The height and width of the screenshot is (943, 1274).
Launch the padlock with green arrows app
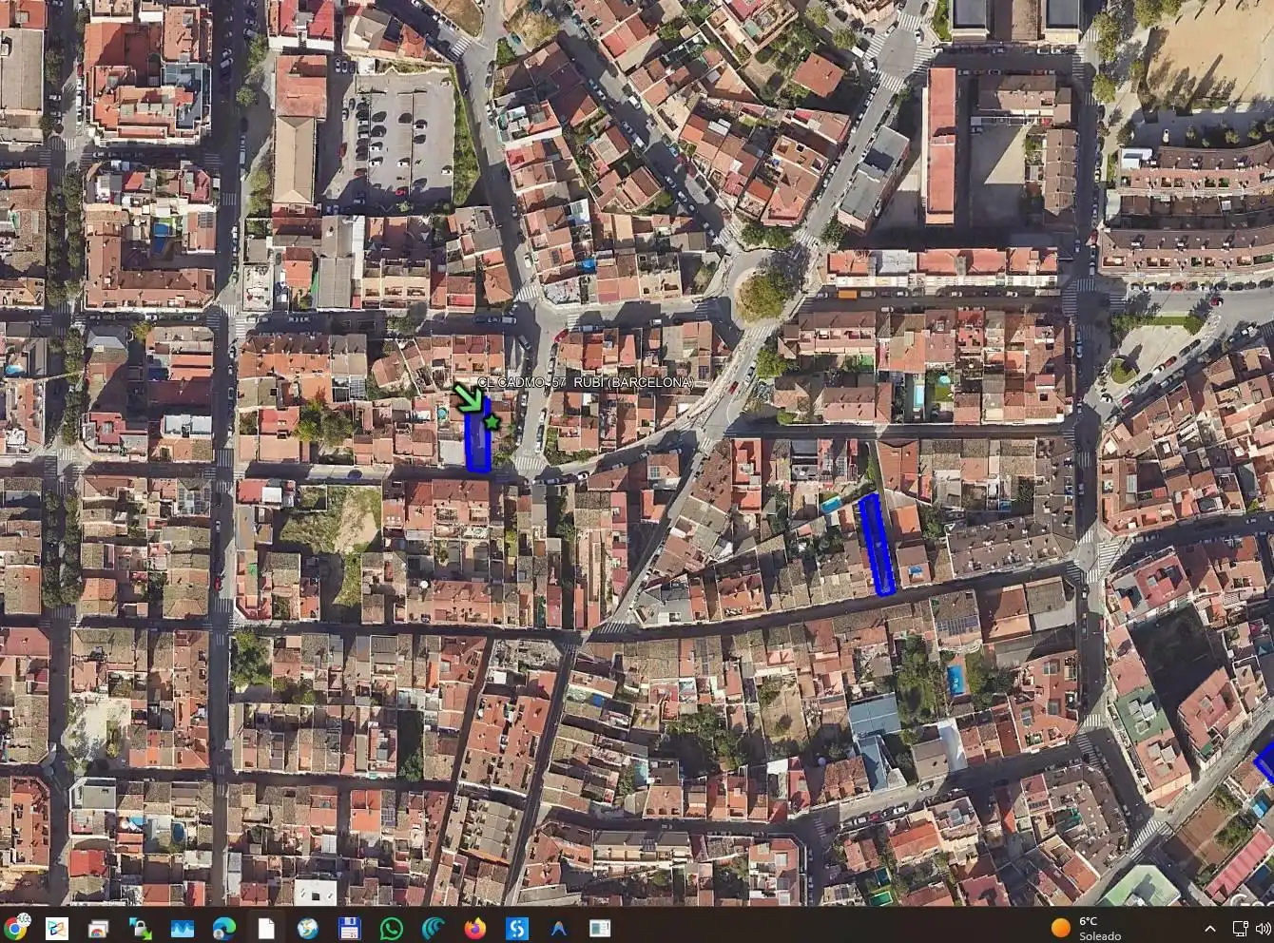click(x=141, y=928)
